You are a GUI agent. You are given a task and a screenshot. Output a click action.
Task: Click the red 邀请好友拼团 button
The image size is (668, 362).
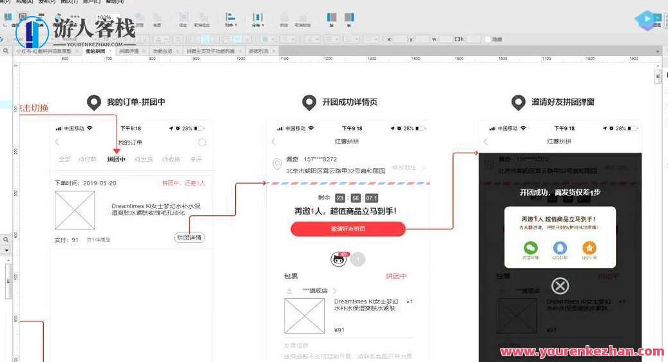pos(348,229)
